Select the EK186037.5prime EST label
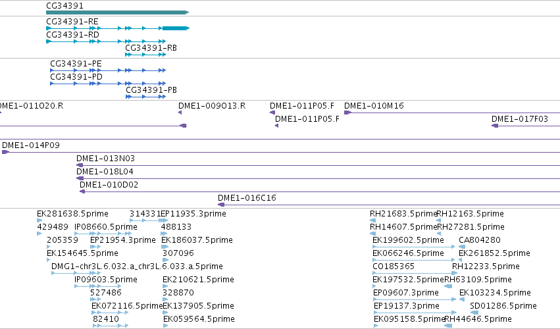Image resolution: width=560 pixels, height=329 pixels. [197, 240]
